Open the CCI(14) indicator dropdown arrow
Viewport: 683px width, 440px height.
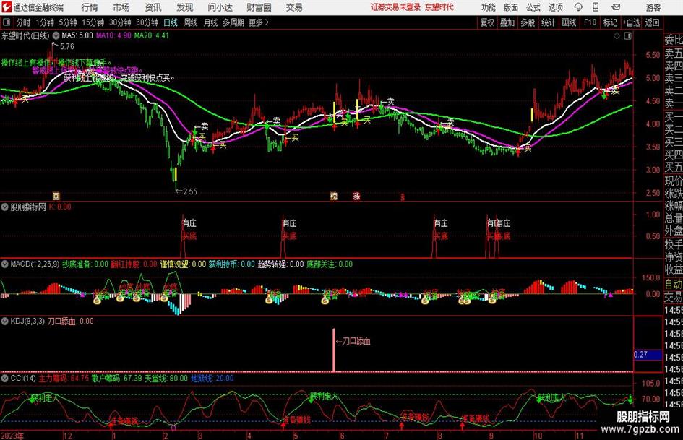pos(5,378)
